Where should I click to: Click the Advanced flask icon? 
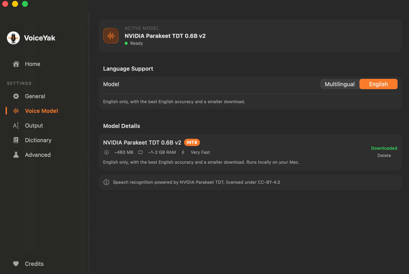(16, 155)
